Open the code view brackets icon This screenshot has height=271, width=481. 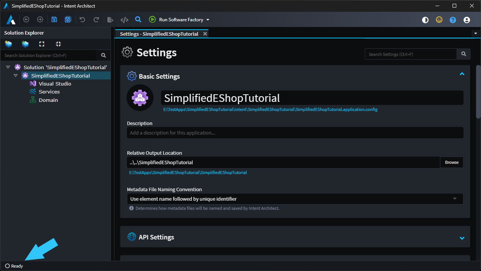pyautogui.click(x=124, y=19)
